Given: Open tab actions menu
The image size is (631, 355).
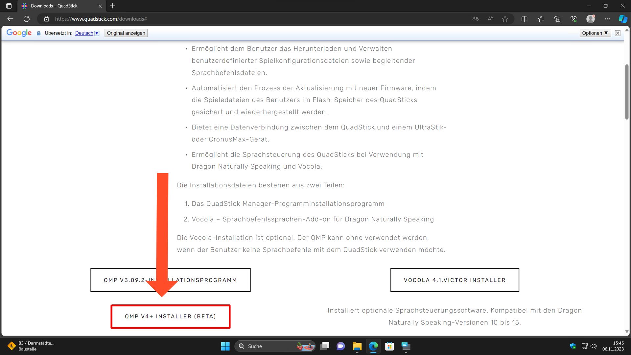Looking at the screenshot, I should pyautogui.click(x=9, y=6).
